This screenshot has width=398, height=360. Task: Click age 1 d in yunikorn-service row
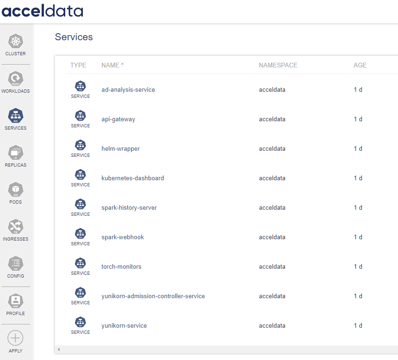(358, 325)
